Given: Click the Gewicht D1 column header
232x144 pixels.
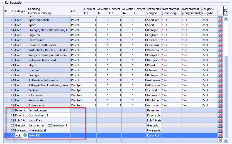Looking at the screenshot, I should (x=90, y=11).
